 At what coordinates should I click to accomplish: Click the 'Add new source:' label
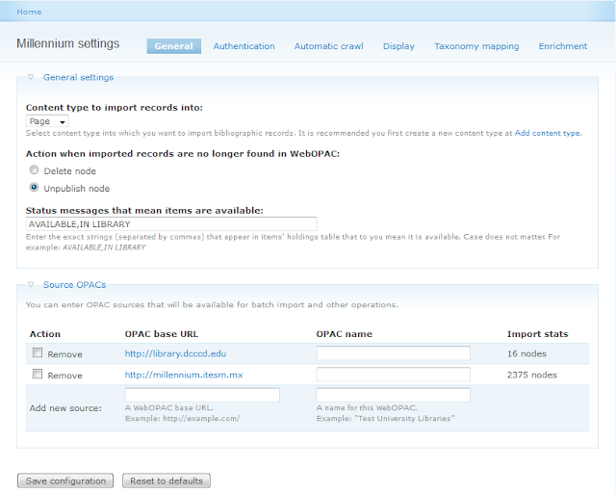(x=65, y=408)
